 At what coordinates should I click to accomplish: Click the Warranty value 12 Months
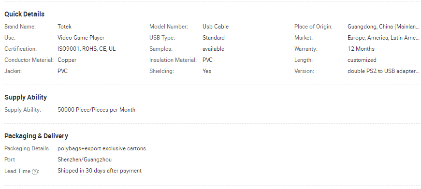coord(361,49)
